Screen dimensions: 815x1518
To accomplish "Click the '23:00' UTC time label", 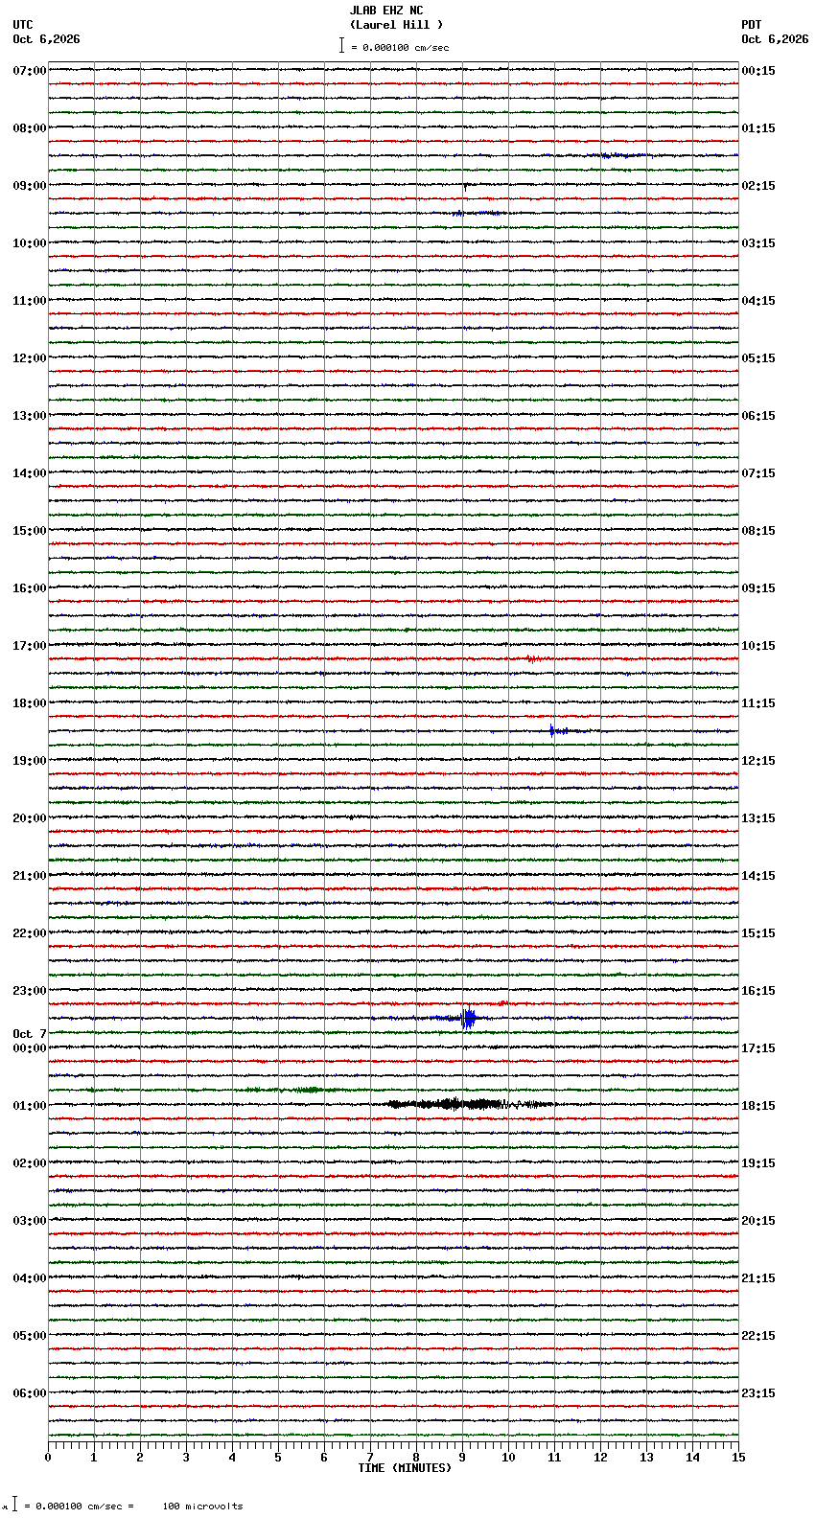I will point(29,991).
